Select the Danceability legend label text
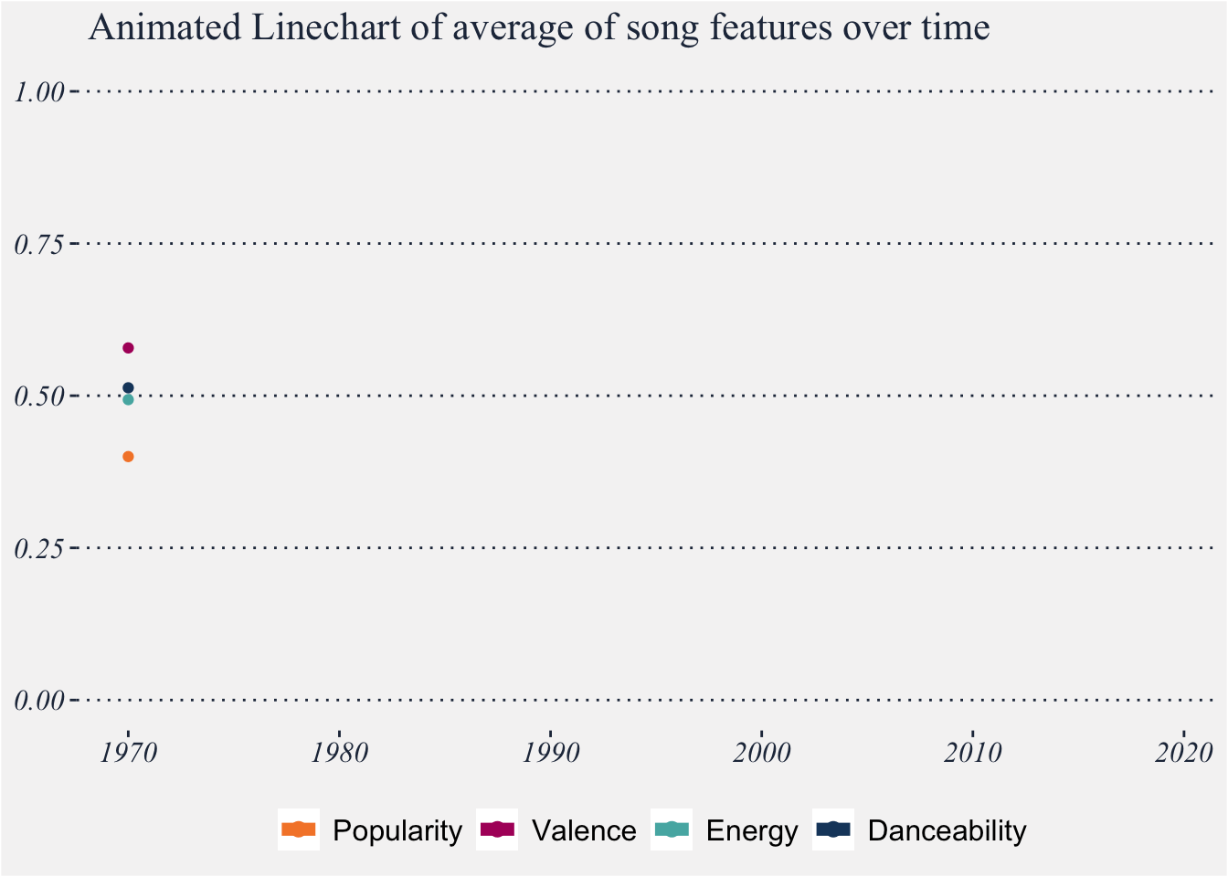Viewport: 1228px width, 877px height. pos(947,831)
